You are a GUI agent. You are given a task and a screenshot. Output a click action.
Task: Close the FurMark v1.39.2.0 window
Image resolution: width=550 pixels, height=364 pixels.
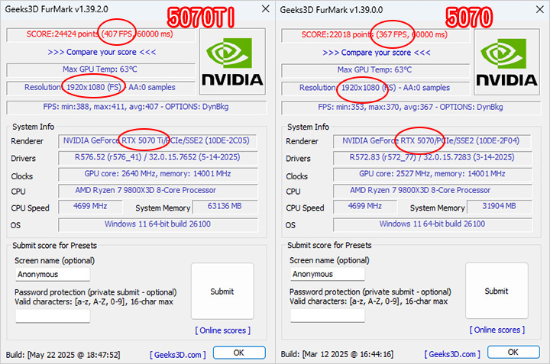tap(266, 8)
